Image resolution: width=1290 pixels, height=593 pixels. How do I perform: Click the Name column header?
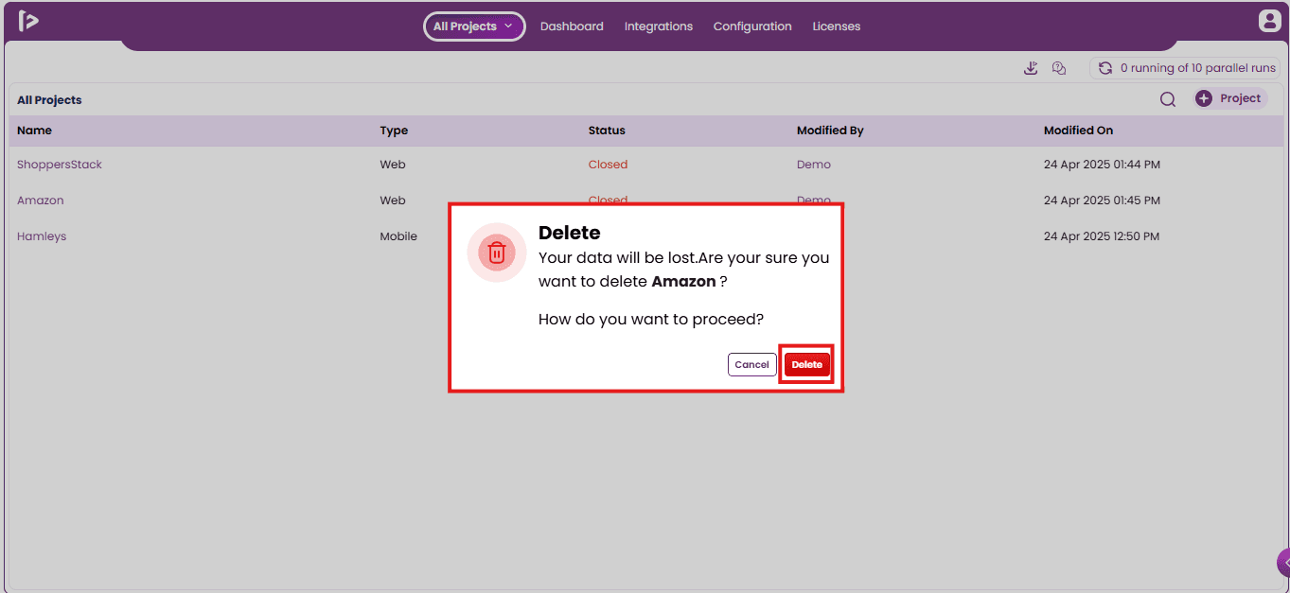pos(34,131)
